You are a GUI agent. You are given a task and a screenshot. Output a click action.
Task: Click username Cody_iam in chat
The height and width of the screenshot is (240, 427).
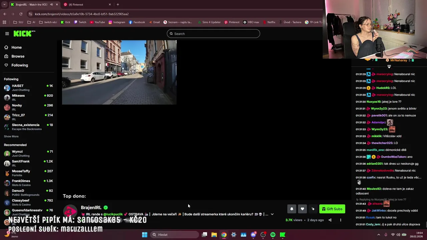(x=373, y=224)
